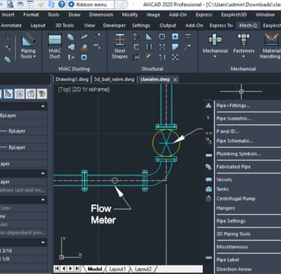Click the first-tab navigation arrow beside Model
This screenshot has width=281, height=274.
tap(57, 269)
